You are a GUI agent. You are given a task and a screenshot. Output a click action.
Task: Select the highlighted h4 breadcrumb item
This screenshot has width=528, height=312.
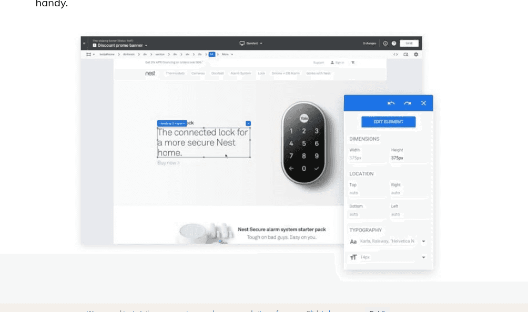212,55
